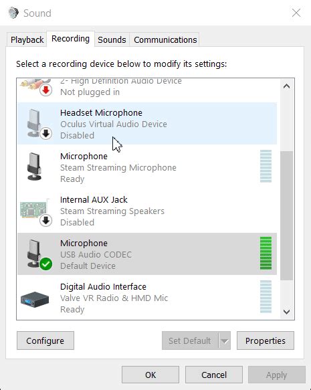This screenshot has width=311, height=390.
Task: Confirm changes with the OK button
Action: [150, 375]
